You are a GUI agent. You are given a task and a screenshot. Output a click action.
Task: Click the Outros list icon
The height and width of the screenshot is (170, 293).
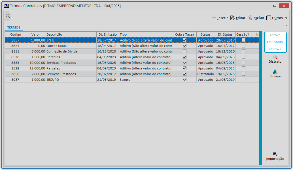click(269, 18)
